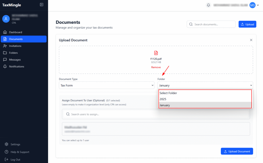The image size is (263, 163).
Task: Click the CPA profile avatar in sidebar
Action: [6, 19]
